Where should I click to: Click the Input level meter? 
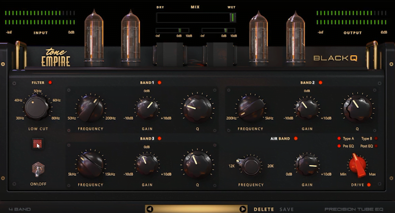[x=40, y=18]
